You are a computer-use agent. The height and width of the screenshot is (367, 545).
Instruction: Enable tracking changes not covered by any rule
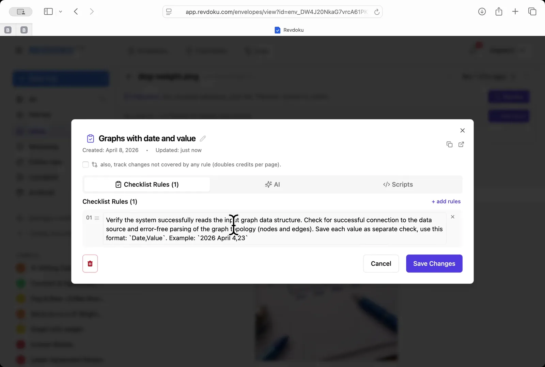[85, 164]
